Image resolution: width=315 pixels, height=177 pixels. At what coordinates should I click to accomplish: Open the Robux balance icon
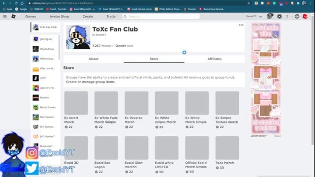[x=279, y=16]
